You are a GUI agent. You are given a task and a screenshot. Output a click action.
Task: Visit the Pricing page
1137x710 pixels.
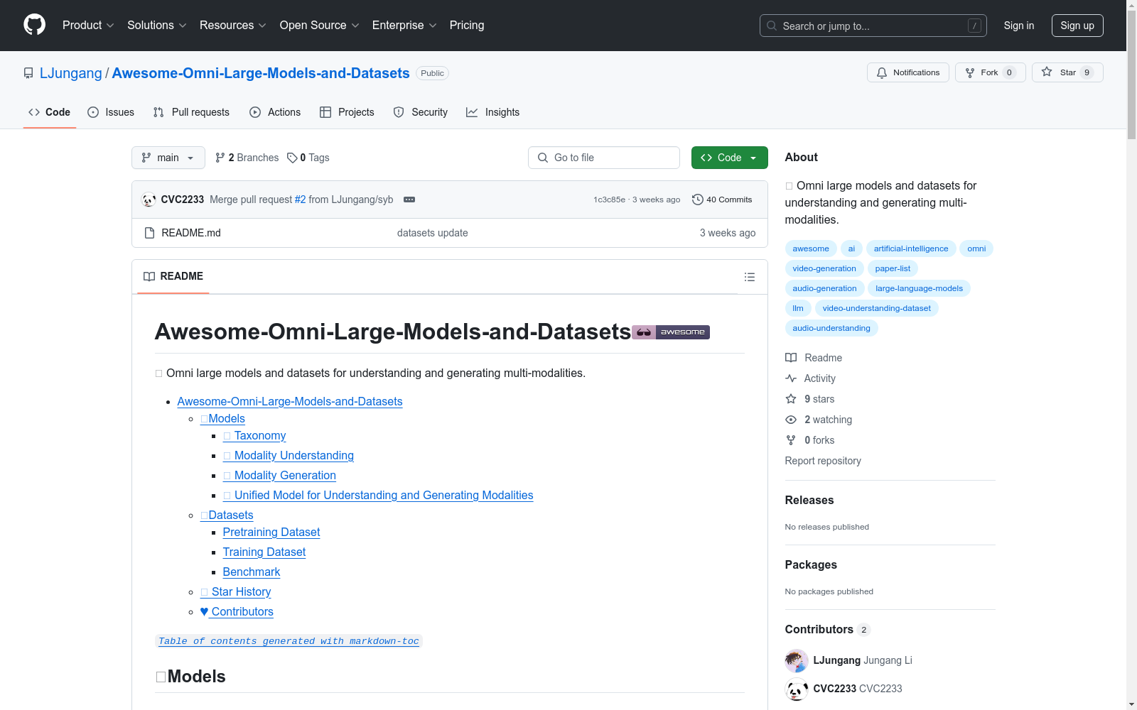[467, 25]
